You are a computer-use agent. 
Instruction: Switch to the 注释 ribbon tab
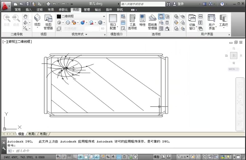point(40,10)
